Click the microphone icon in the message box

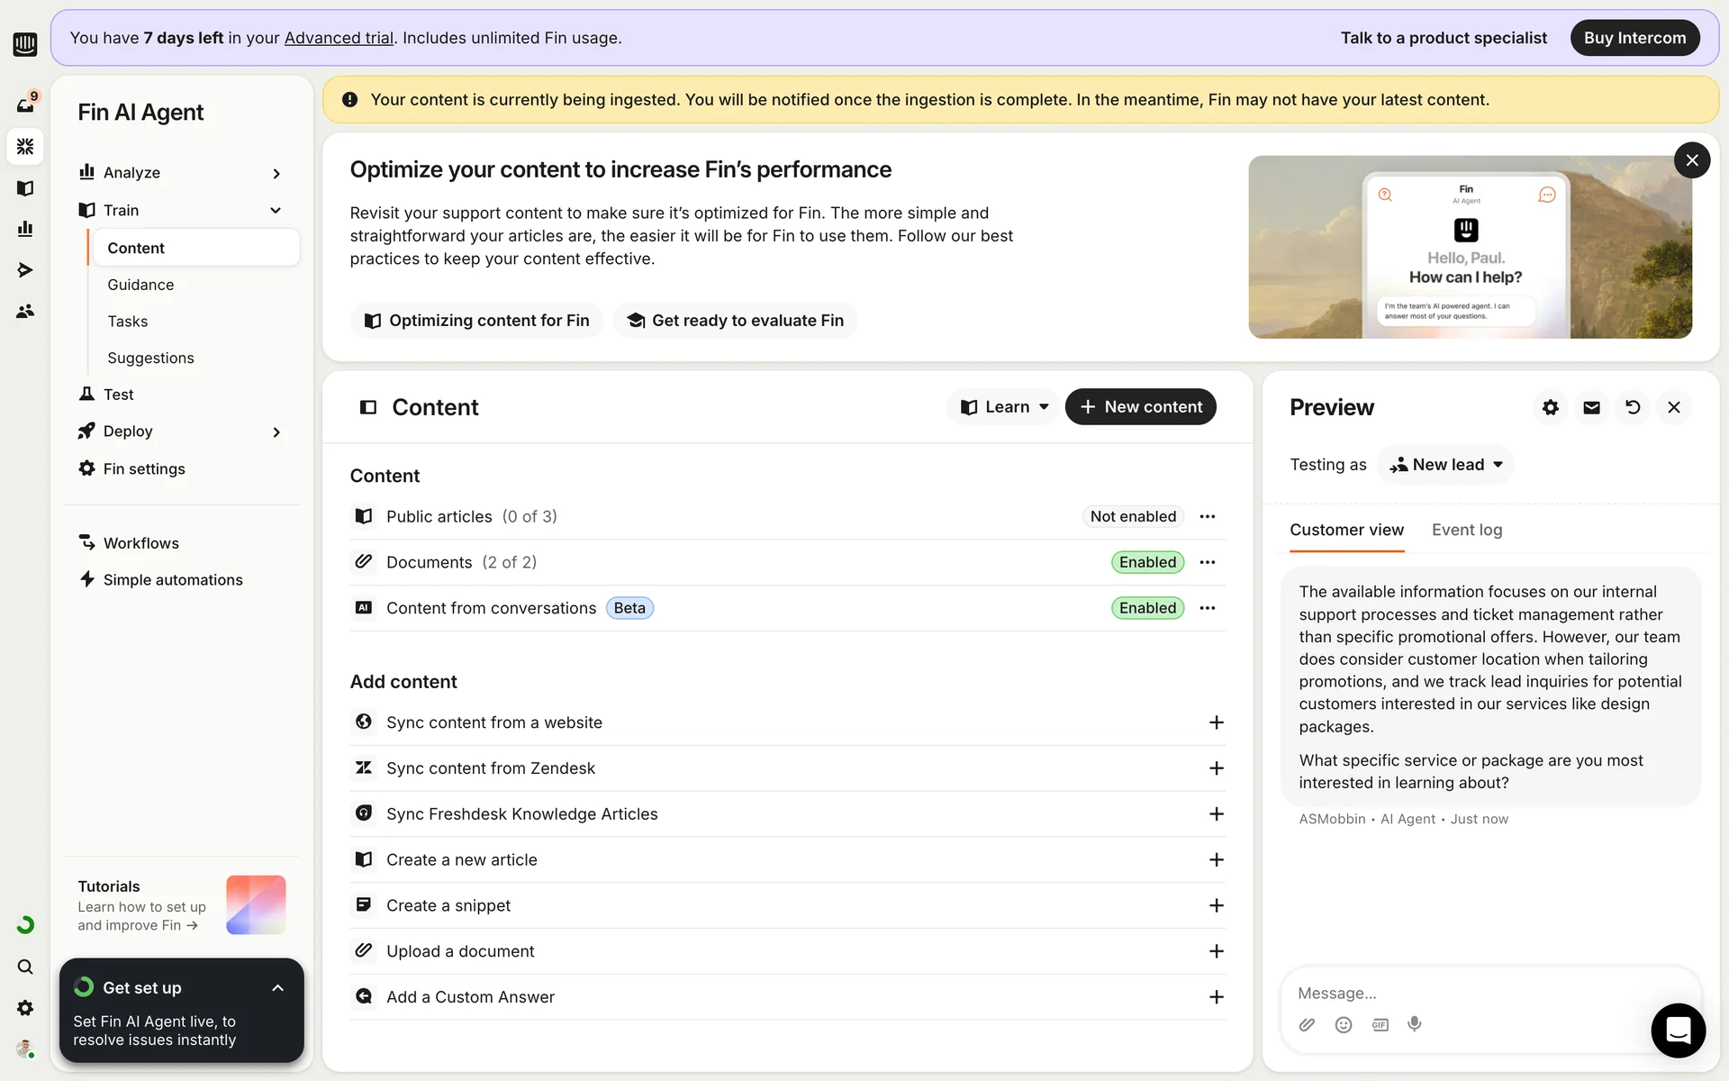[x=1415, y=1024]
